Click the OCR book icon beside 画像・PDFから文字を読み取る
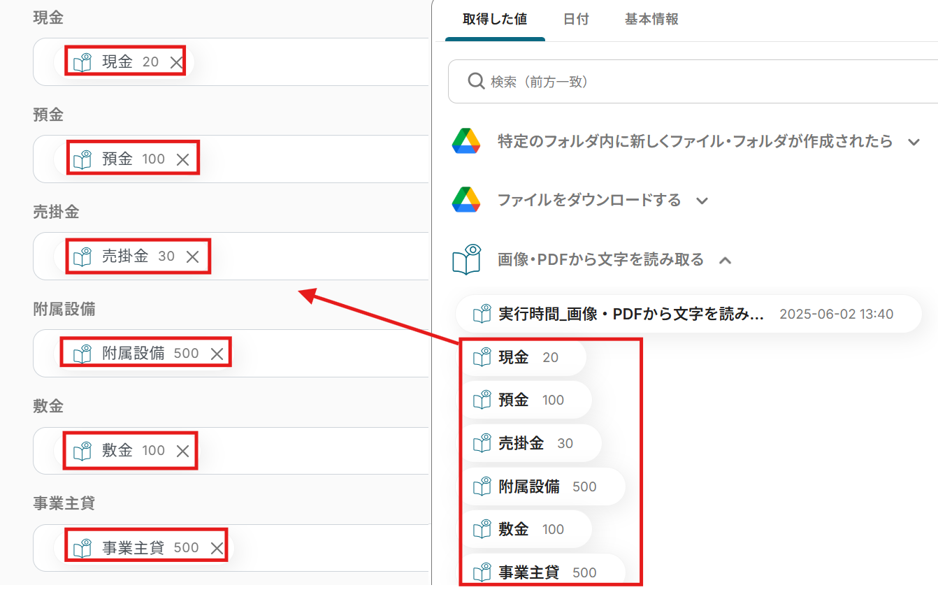This screenshot has width=938, height=592. [x=466, y=259]
